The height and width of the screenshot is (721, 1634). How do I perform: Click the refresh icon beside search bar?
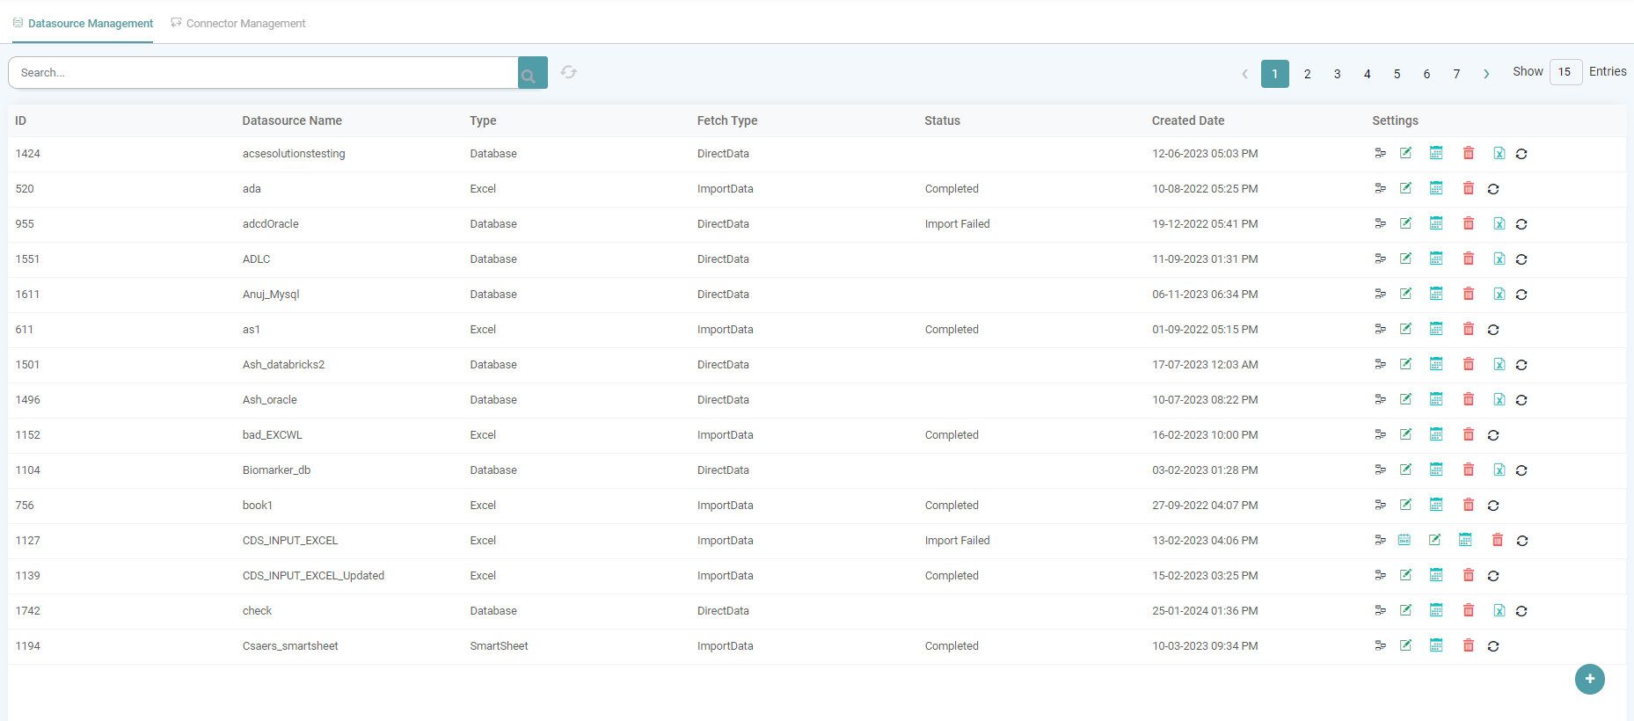(569, 72)
